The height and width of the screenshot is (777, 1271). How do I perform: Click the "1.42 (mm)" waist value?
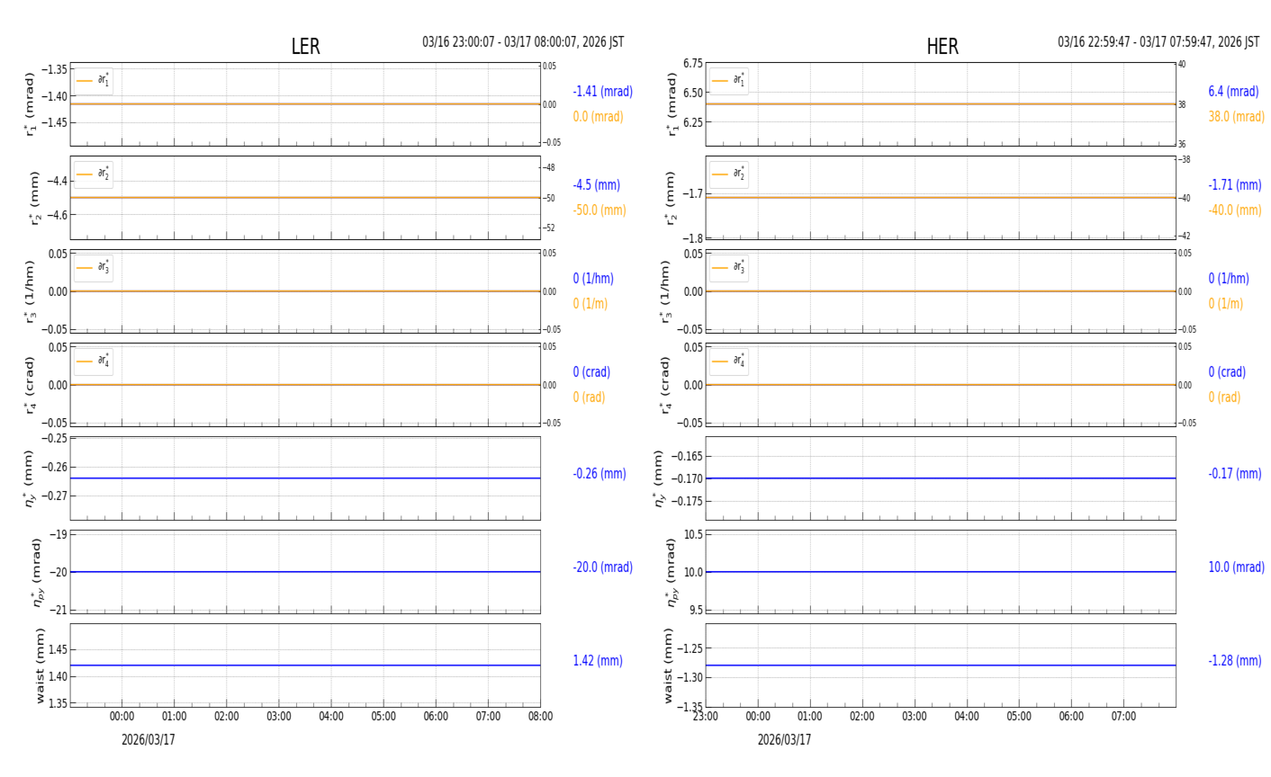pos(598,661)
